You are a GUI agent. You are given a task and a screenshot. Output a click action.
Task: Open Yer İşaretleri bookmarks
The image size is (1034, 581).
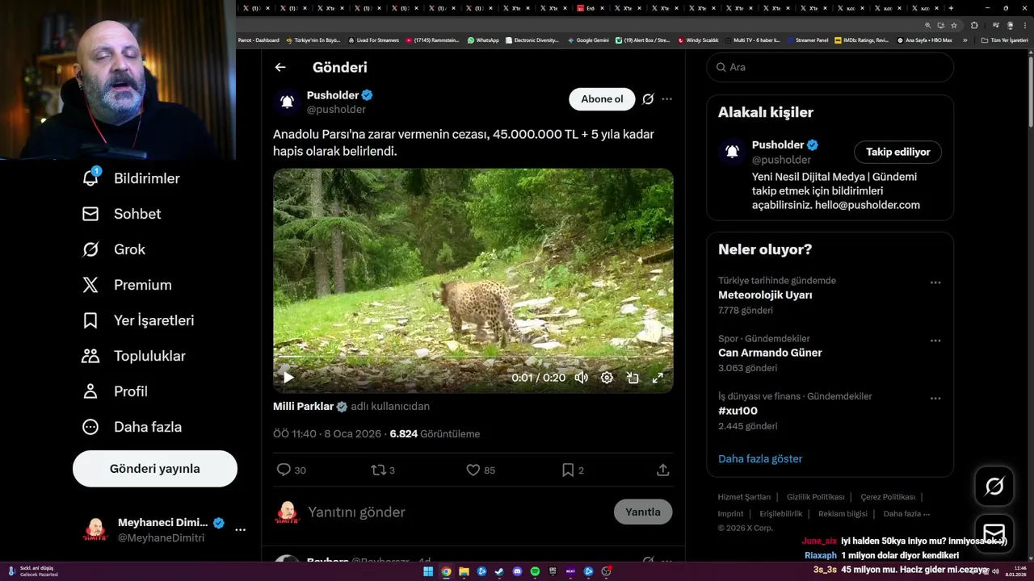138,320
